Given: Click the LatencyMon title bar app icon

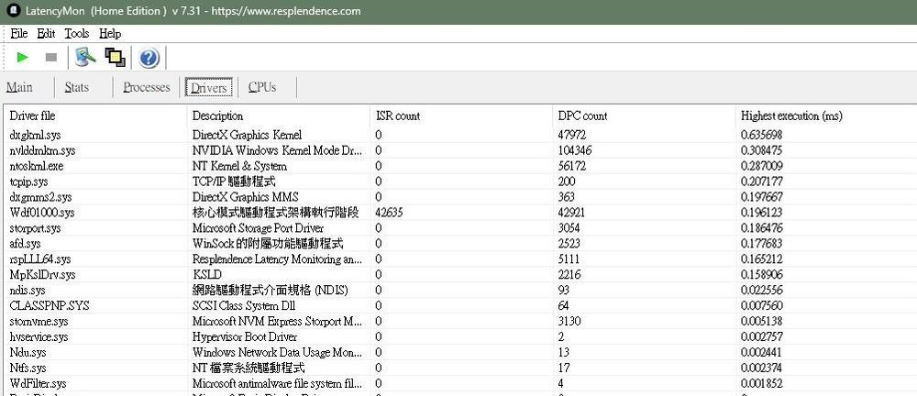Looking at the screenshot, I should coord(11,11).
